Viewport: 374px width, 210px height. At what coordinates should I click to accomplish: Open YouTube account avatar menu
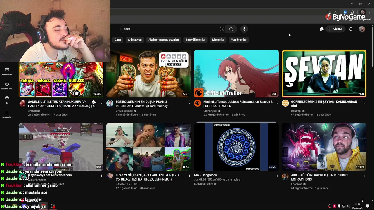click(362, 29)
